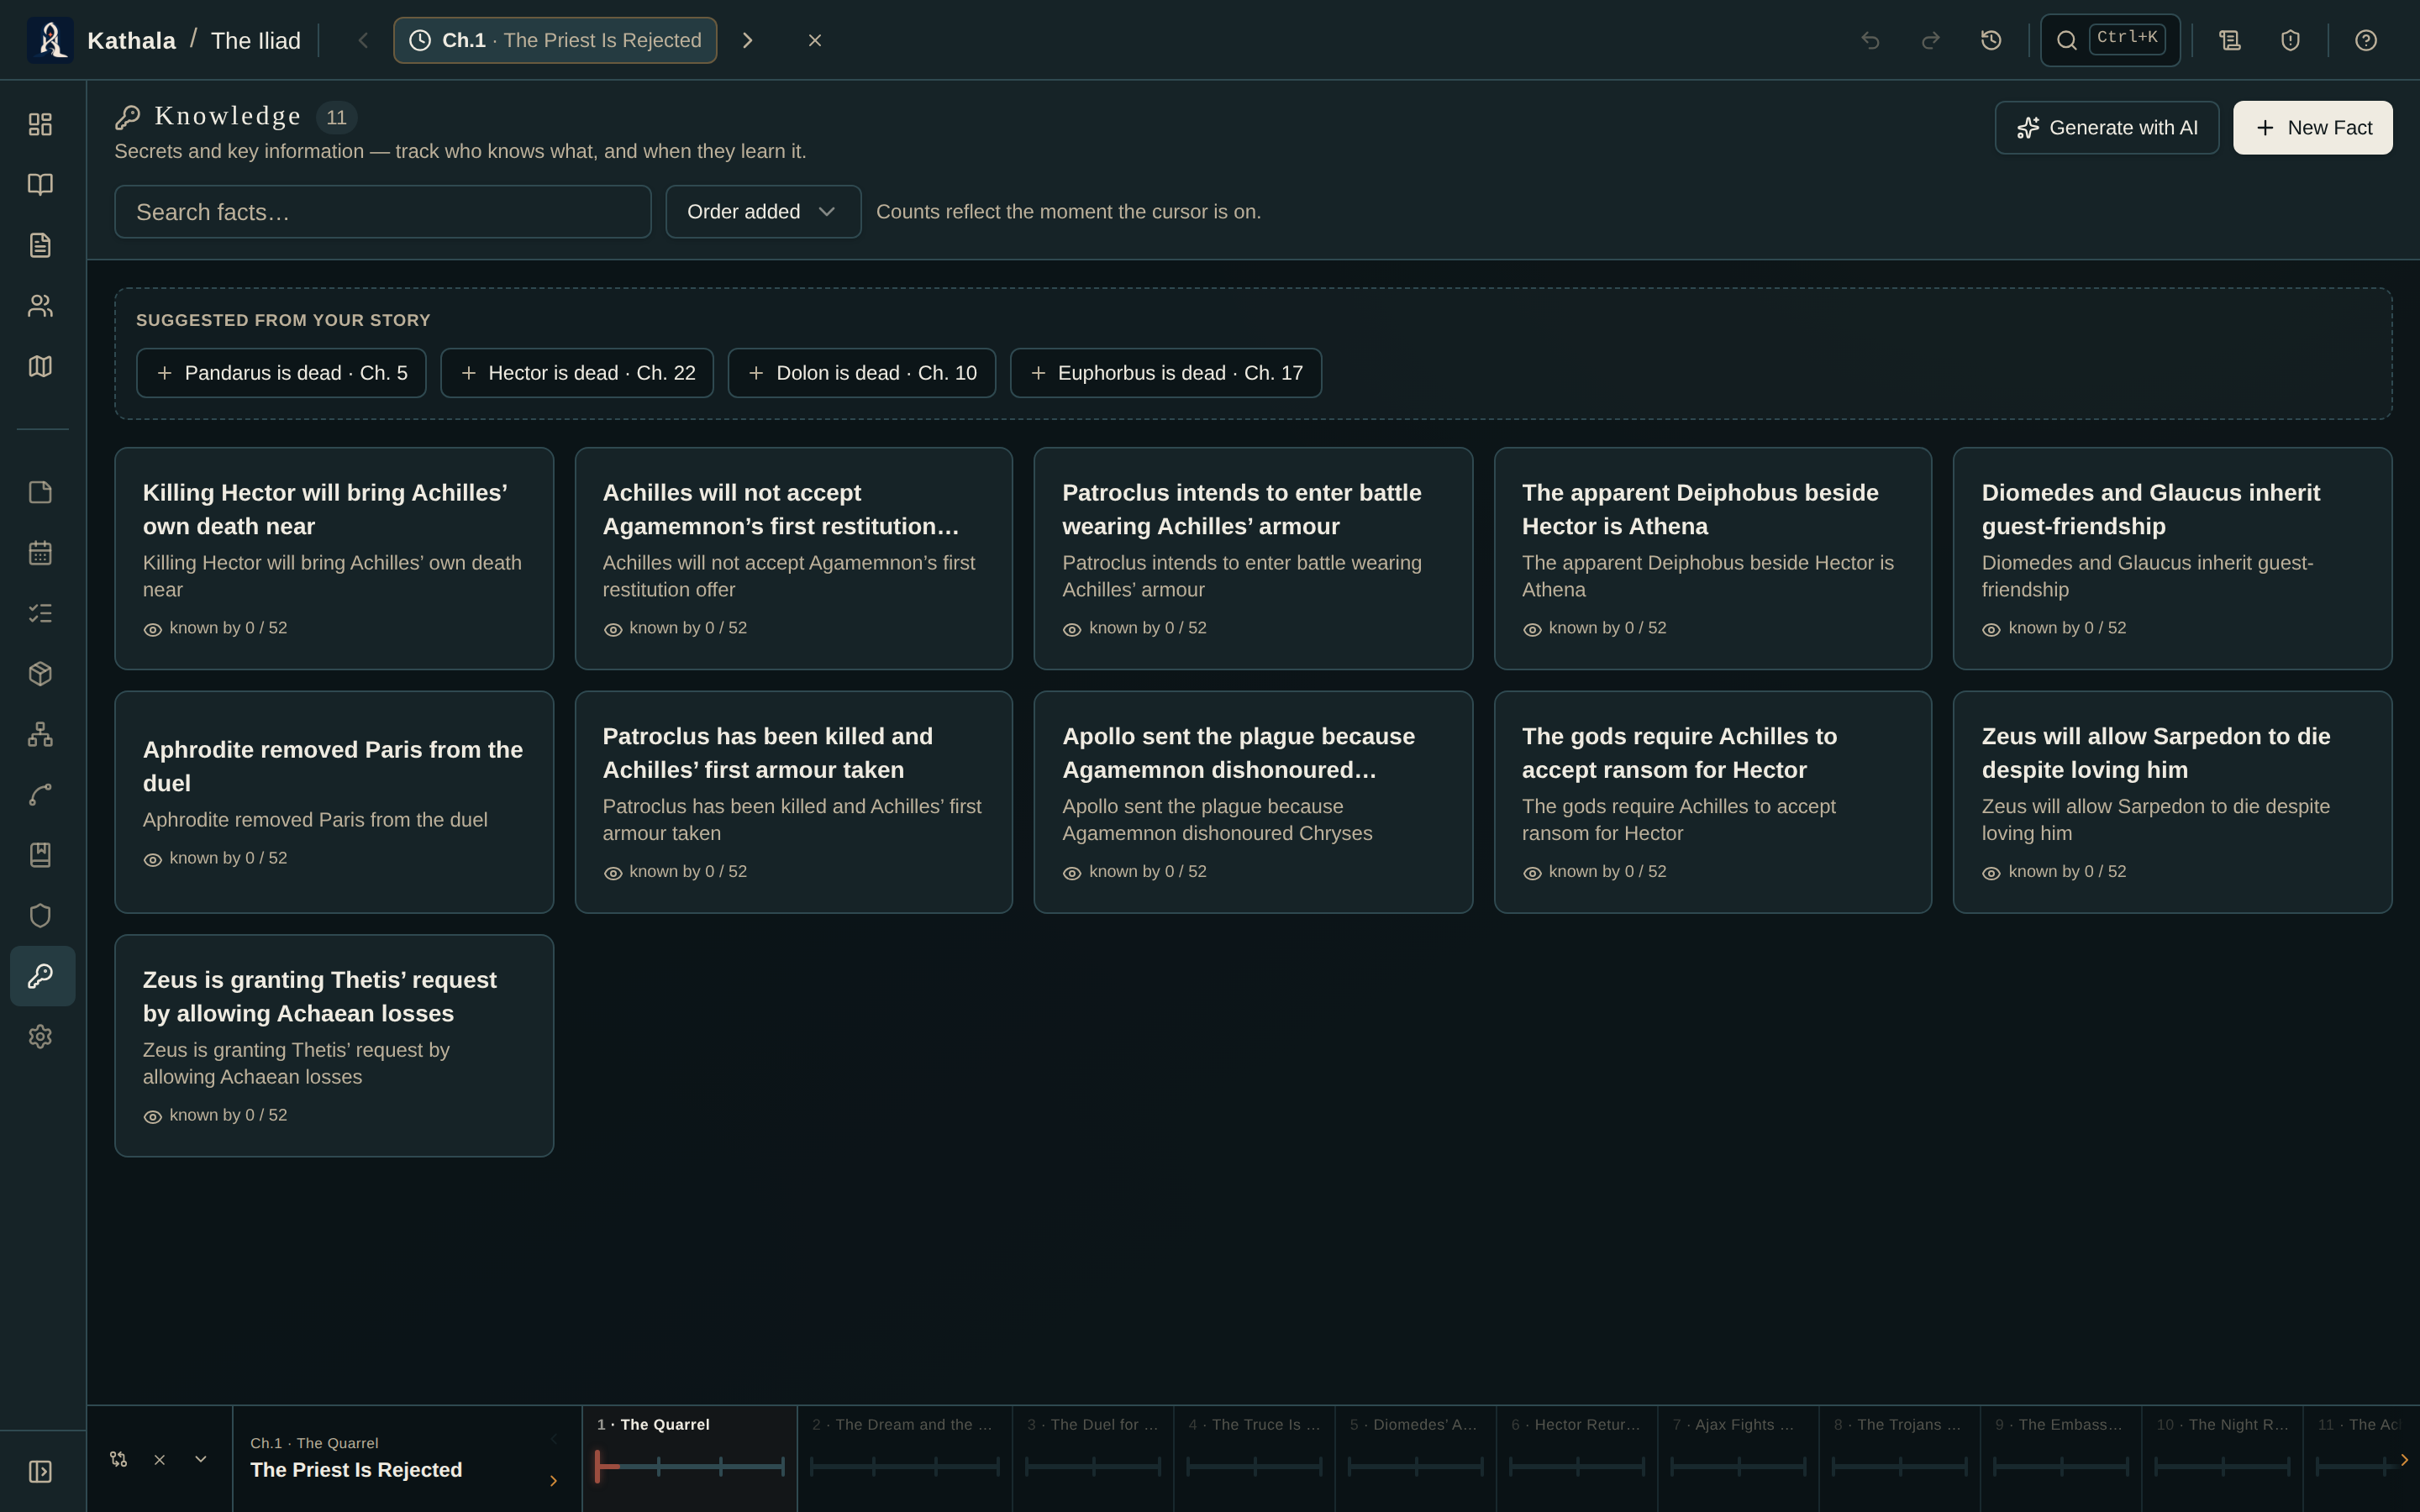Open the hierarchy network icon in sidebar
The image size is (2420, 1512).
pyautogui.click(x=40, y=734)
